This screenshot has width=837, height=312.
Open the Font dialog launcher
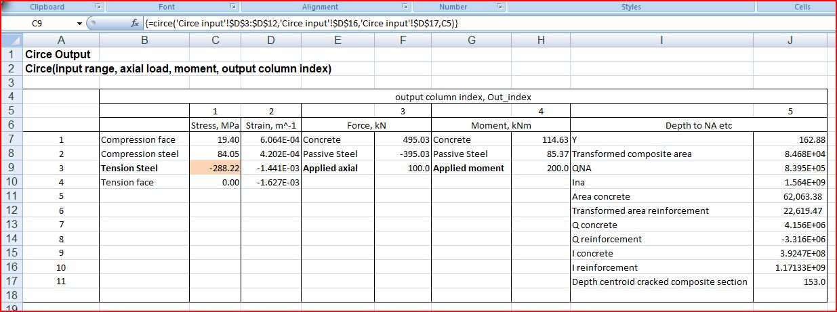233,7
